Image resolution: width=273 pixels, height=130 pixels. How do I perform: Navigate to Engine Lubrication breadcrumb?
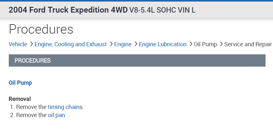(x=162, y=44)
